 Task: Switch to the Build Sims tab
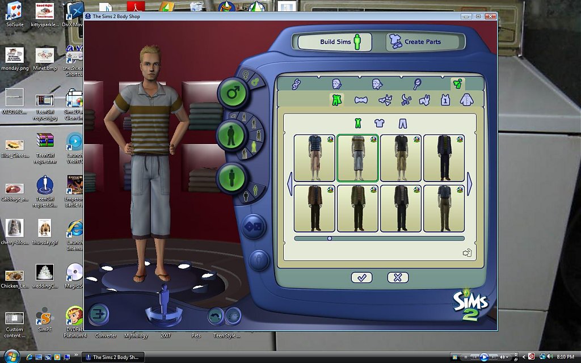335,42
